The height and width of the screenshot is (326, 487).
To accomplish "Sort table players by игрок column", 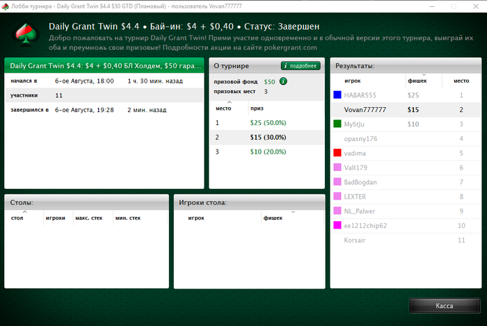I will tap(218, 218).
